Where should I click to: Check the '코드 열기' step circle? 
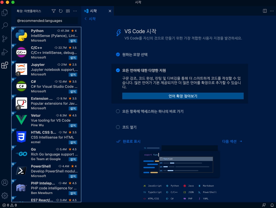[x=118, y=127]
